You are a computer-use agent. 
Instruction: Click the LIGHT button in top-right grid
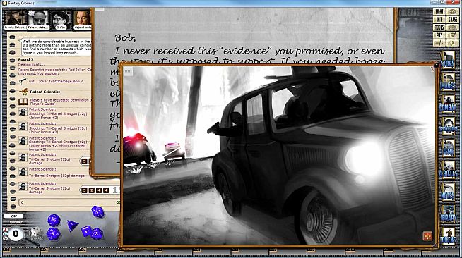[439, 12]
